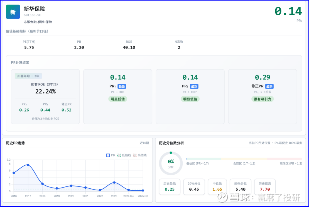This screenshot has height=207, width=309.
Task: Click the 2024:Q4 axis label
Action: point(129,196)
